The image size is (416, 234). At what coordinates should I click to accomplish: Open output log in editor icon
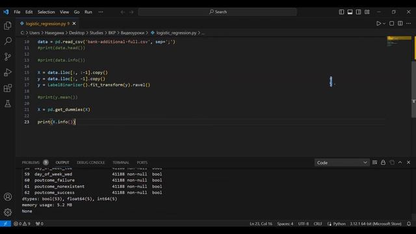(392, 162)
